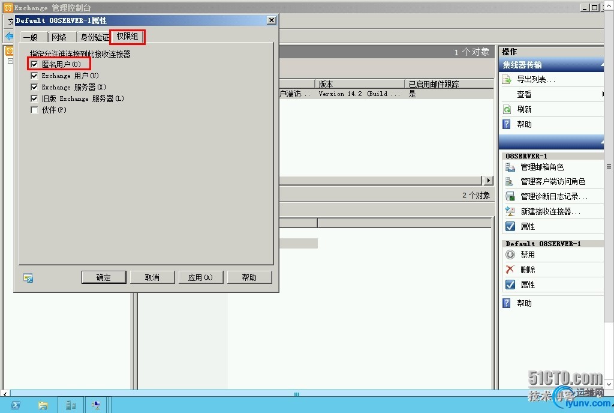Switch to the 身份验证 tab
Viewport: 614px width, 413px height.
94,37
